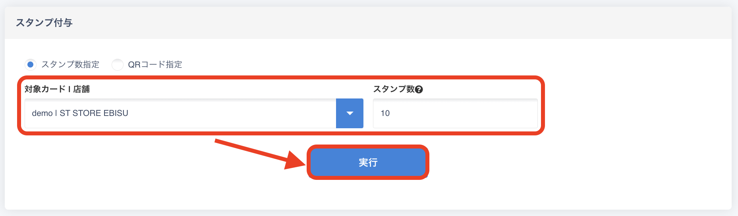The width and height of the screenshot is (738, 216).
Task: Click the red arrow annotation
Action: coord(258,153)
